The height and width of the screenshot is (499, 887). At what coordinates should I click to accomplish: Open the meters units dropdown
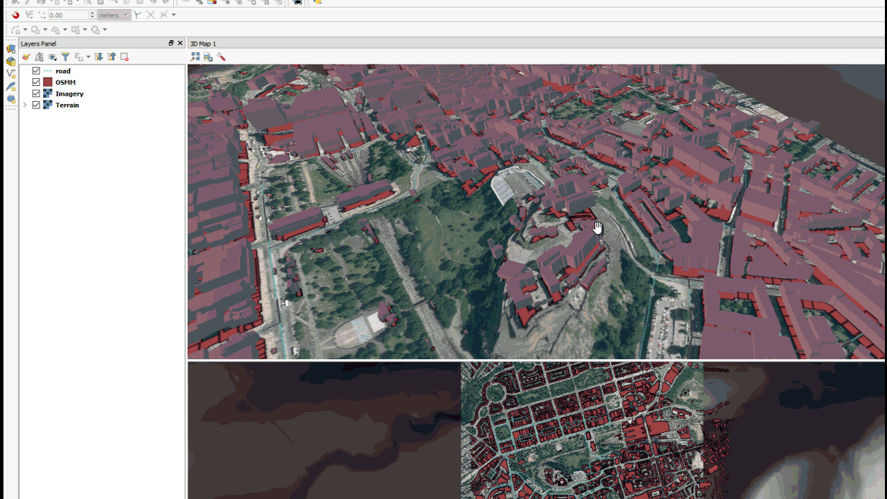[x=114, y=15]
